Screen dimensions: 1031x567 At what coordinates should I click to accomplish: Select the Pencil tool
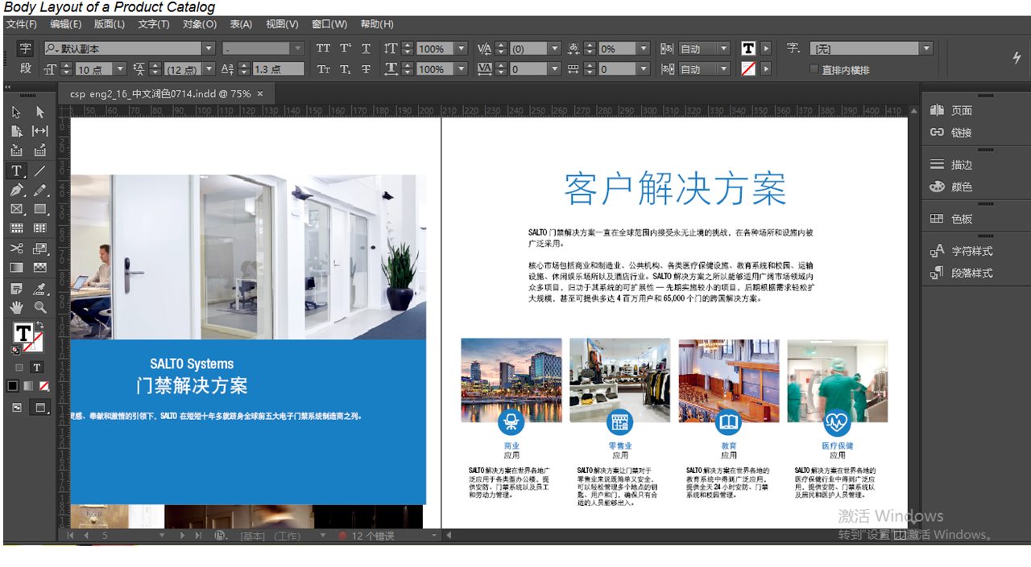(39, 191)
